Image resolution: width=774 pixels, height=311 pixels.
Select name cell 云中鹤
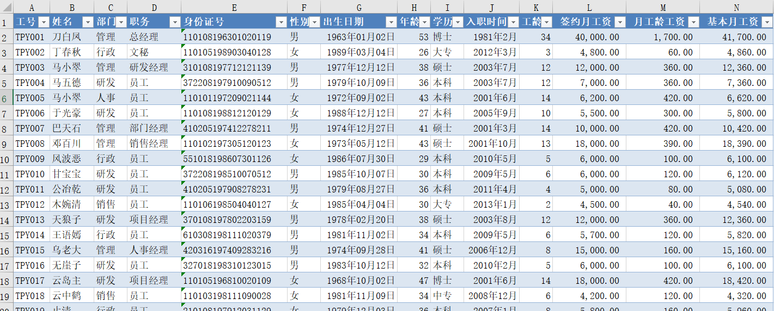coord(72,296)
